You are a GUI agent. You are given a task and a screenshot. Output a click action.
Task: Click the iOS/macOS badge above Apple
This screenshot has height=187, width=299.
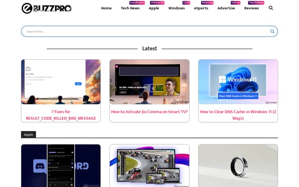click(x=157, y=3)
